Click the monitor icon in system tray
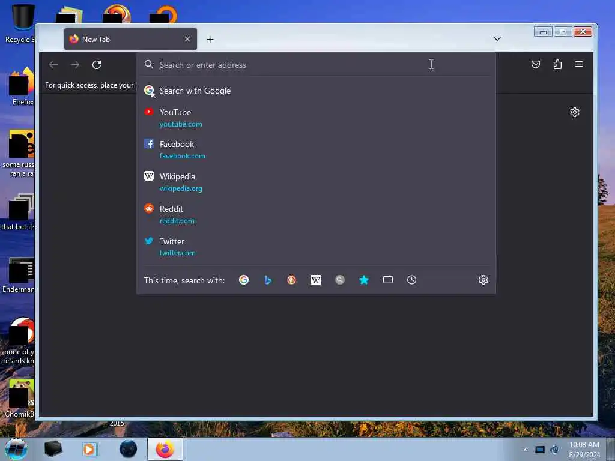615x461 pixels. coord(540,450)
